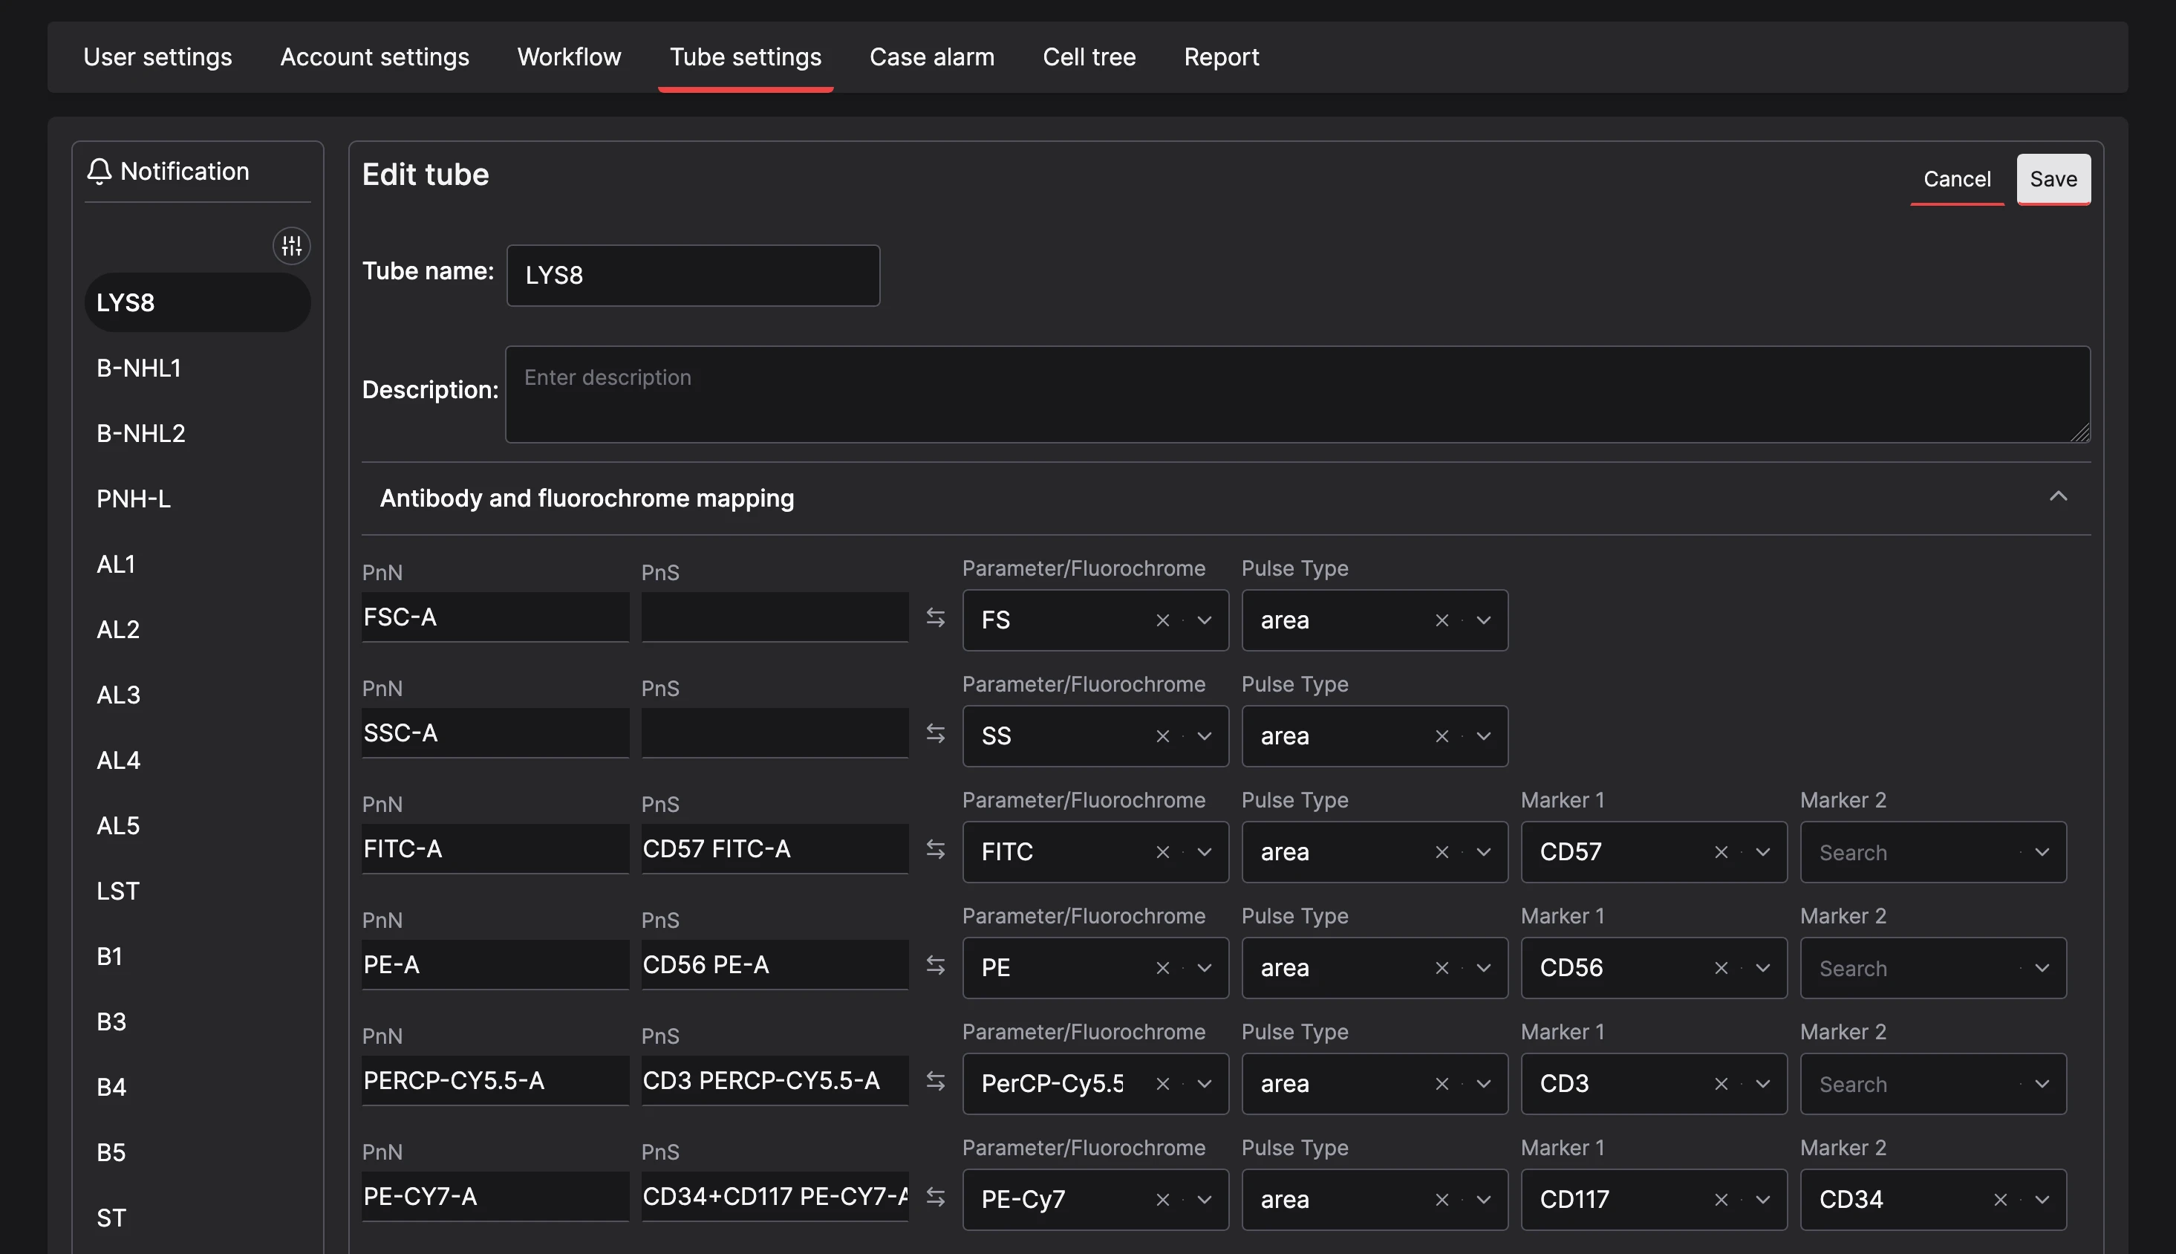Viewport: 2176px width, 1254px height.
Task: Save the tube edits
Action: [x=2053, y=179]
